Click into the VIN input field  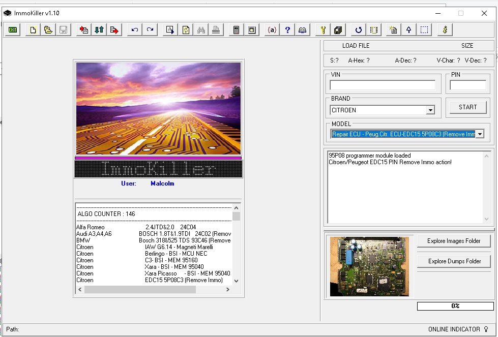point(383,85)
